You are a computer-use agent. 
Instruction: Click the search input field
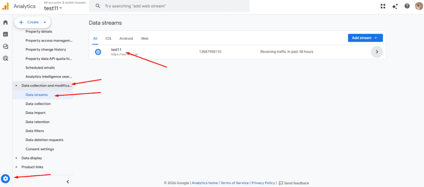[174, 6]
